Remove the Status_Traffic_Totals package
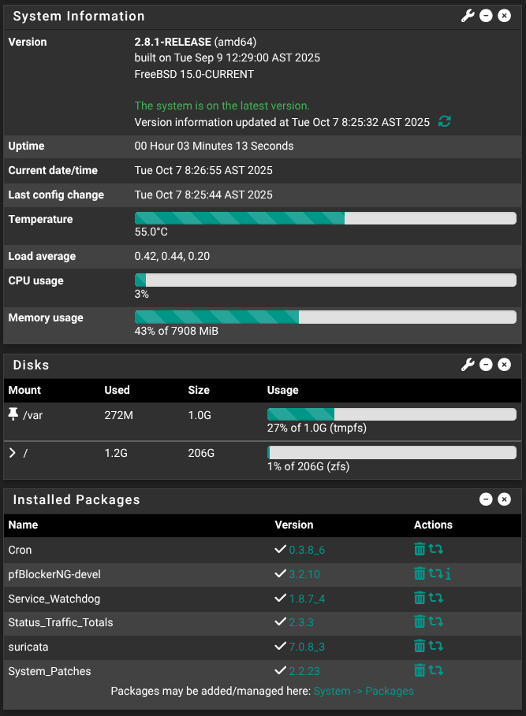 420,622
